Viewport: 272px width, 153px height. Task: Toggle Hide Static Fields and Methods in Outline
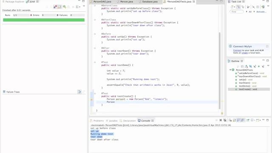tap(255, 66)
